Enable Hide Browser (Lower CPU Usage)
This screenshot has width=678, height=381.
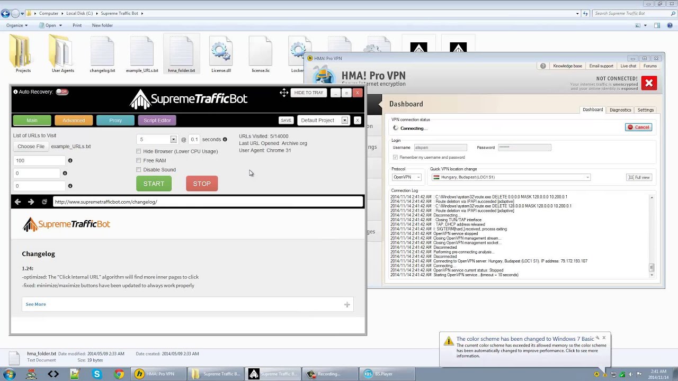139,151
